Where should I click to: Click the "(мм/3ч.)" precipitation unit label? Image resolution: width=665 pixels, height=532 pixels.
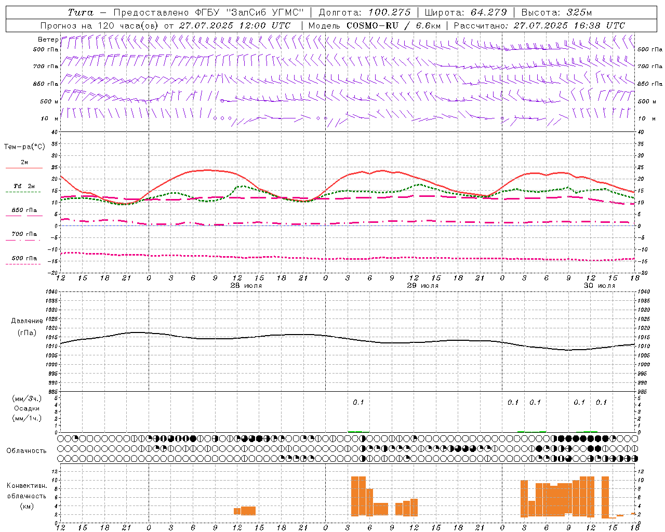tap(27, 398)
